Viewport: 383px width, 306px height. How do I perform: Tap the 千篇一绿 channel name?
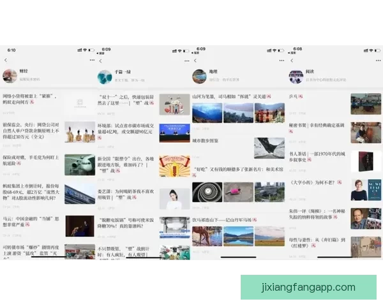pyautogui.click(x=123, y=72)
